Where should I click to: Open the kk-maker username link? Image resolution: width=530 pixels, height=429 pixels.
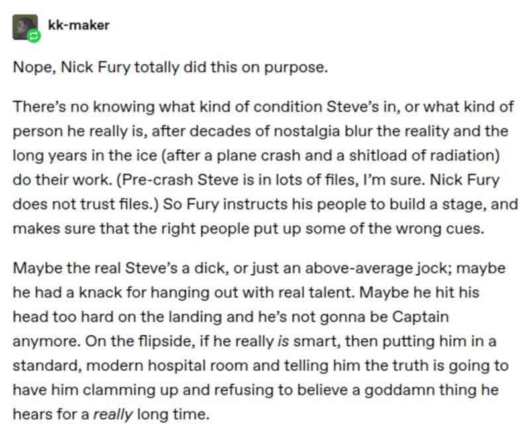click(79, 25)
